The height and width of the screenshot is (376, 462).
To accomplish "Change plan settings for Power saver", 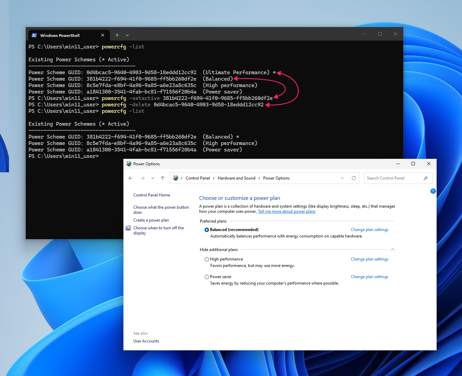I will click(x=369, y=277).
